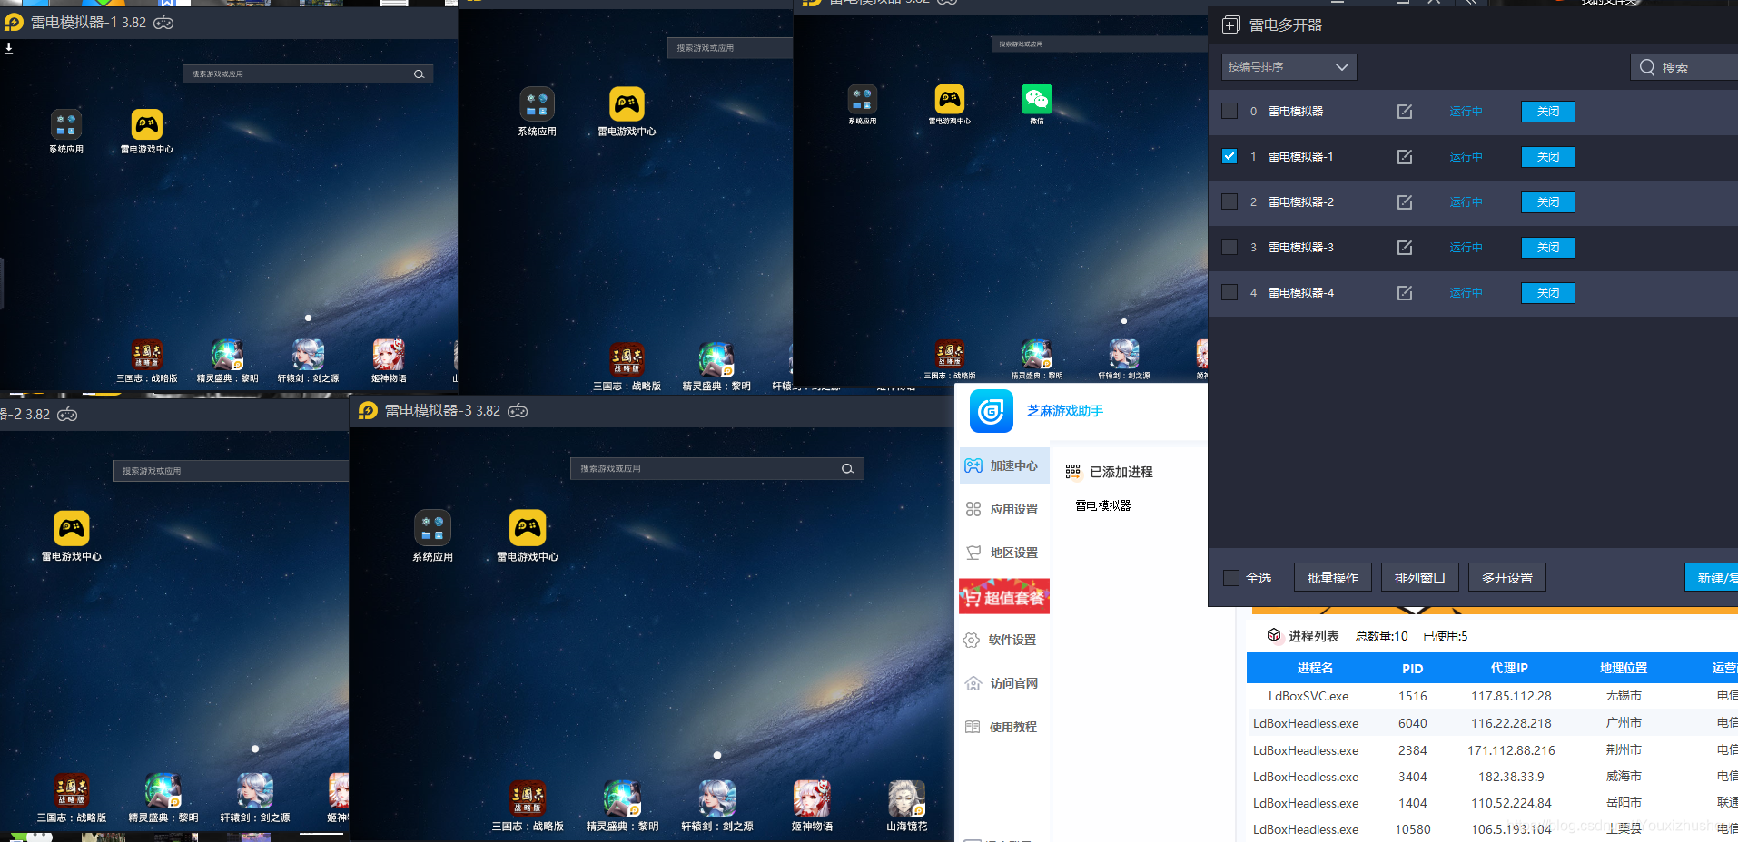Open 批量操作 batch operations menu
1738x842 pixels.
(x=1332, y=578)
